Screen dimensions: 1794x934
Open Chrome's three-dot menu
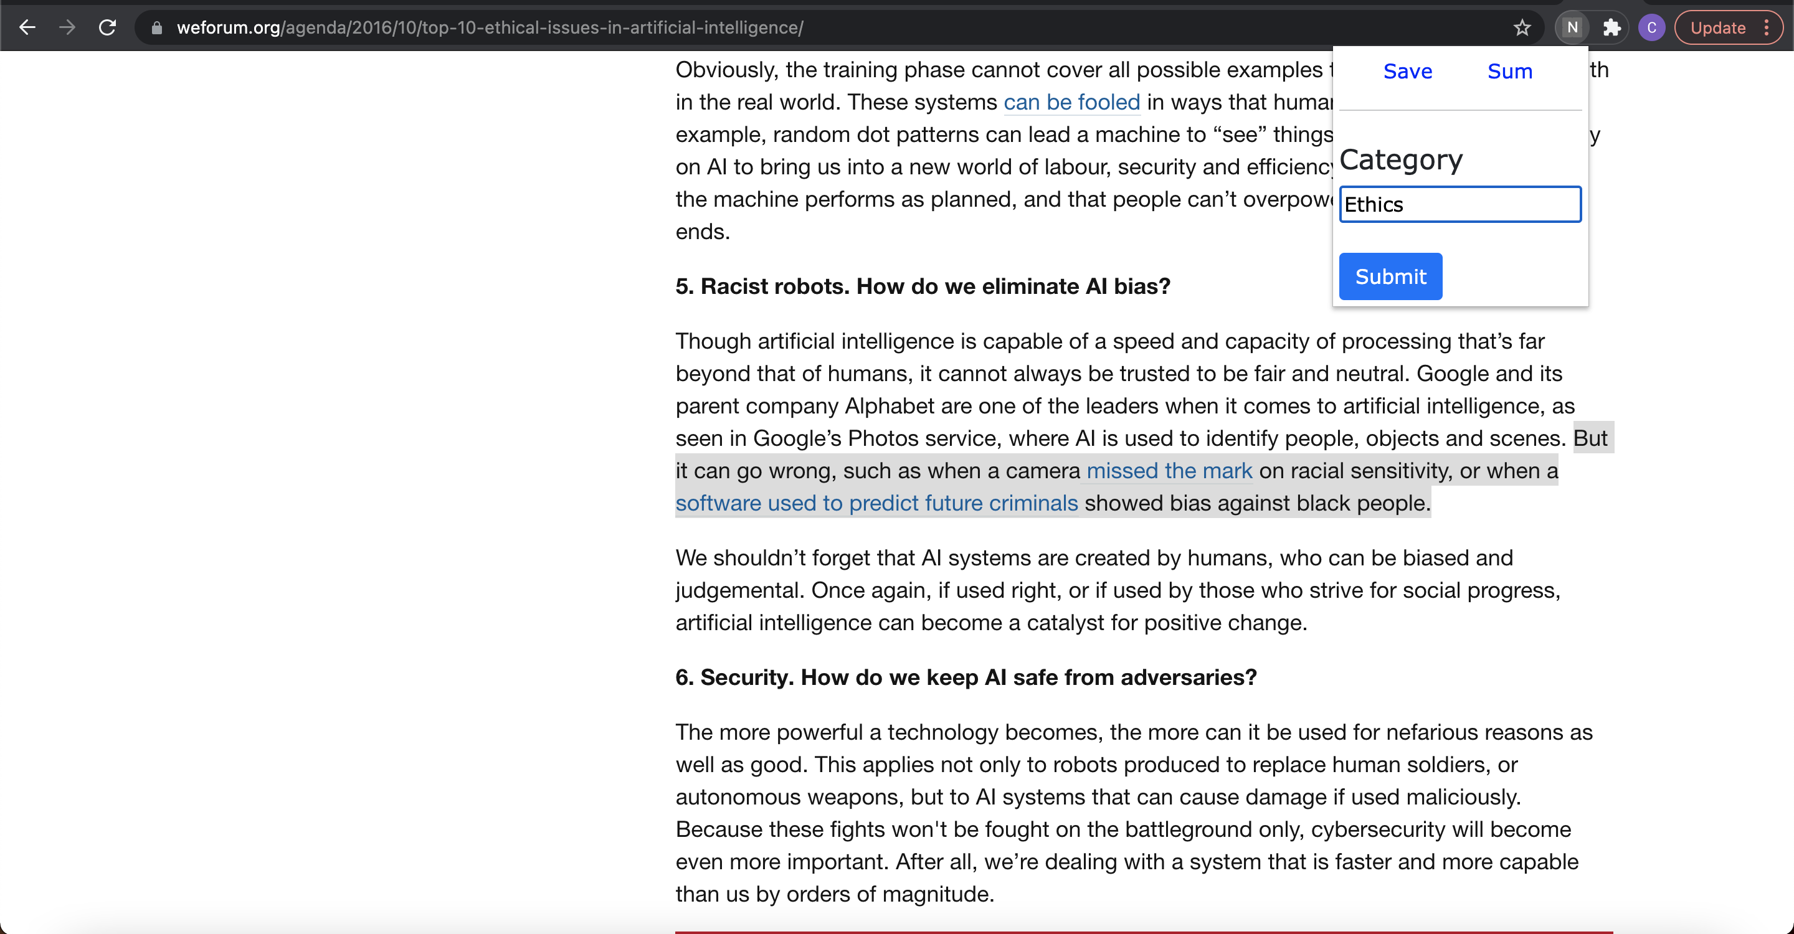[x=1767, y=28]
